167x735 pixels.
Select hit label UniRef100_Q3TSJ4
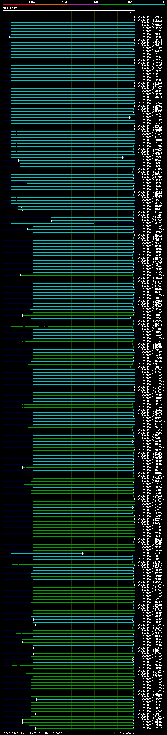(x=150, y=521)
